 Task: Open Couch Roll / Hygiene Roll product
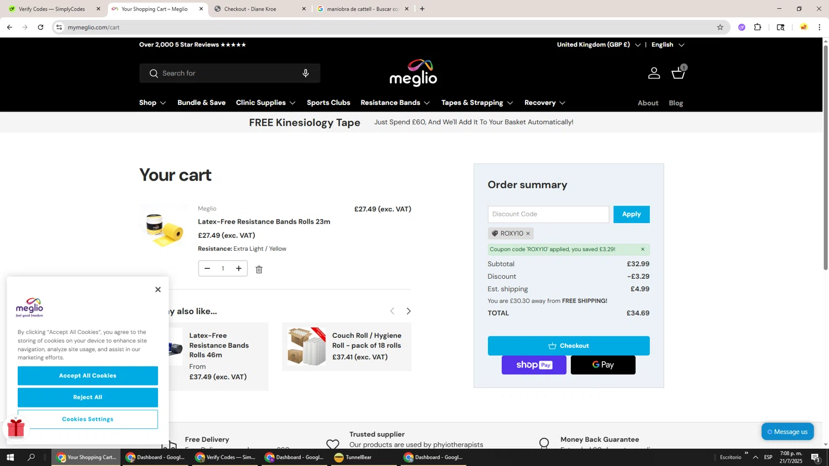click(x=367, y=341)
